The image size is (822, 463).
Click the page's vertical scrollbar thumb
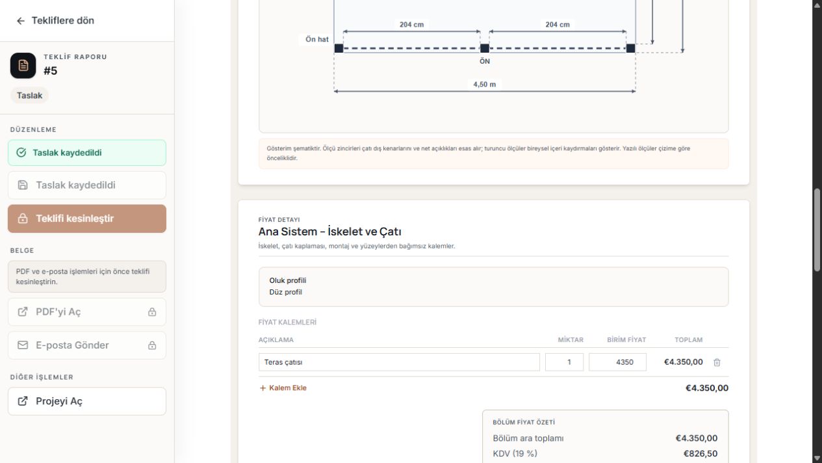pyautogui.click(x=817, y=230)
